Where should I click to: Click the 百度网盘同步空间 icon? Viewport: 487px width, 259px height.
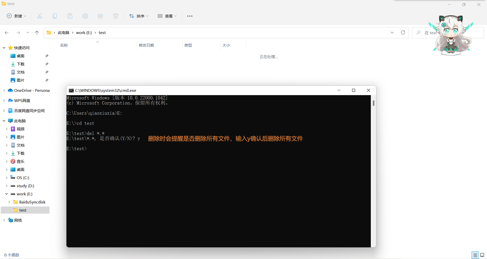pyautogui.click(x=10, y=111)
